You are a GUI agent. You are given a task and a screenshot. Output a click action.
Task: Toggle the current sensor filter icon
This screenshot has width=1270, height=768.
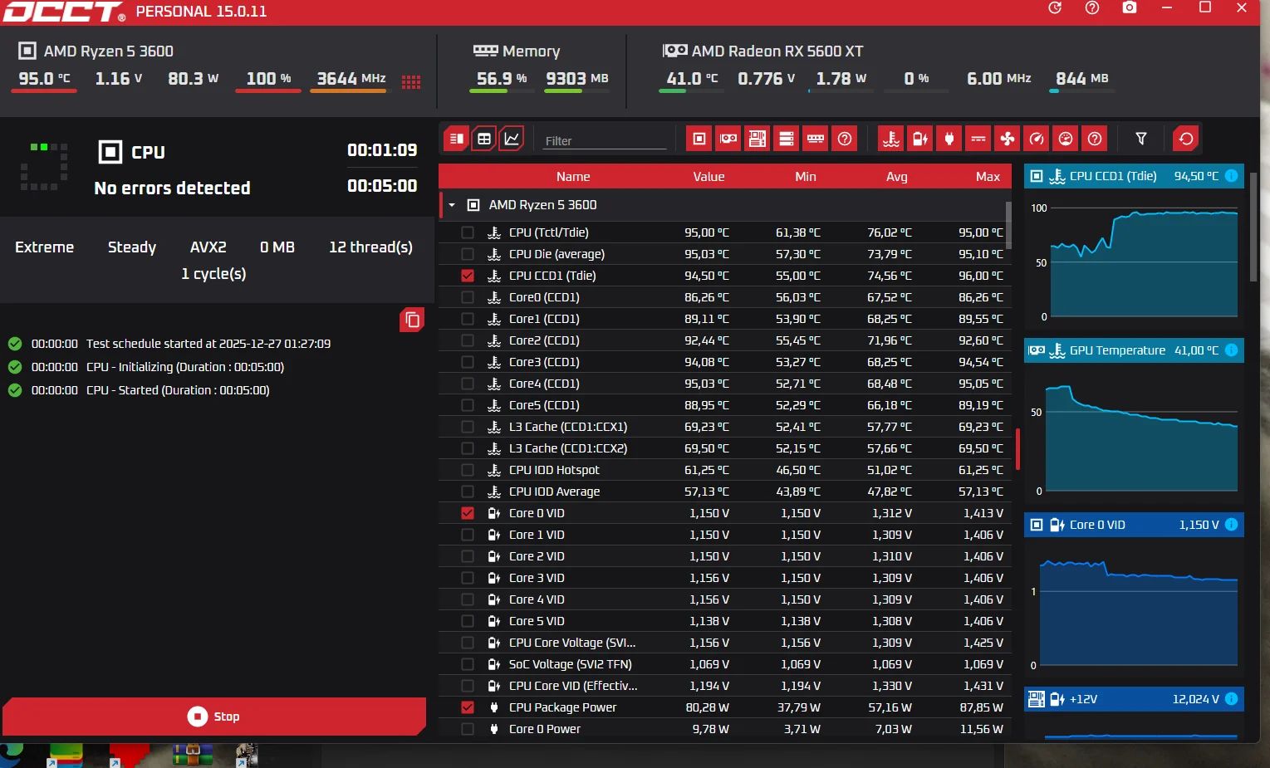tap(978, 139)
